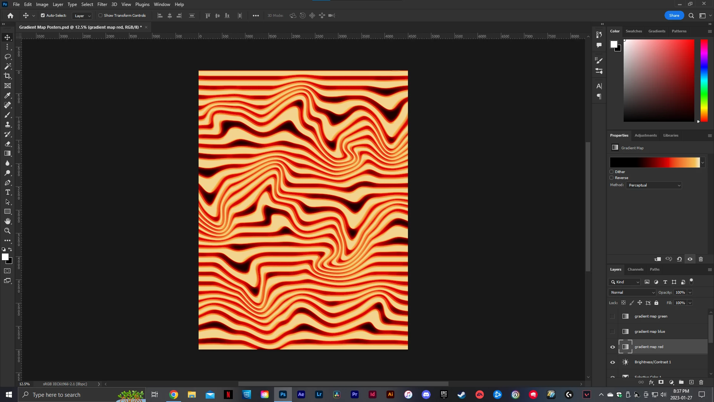Screen dimensions: 714x402
Task: Open the Normal blend mode dropdown
Action: pos(632,292)
